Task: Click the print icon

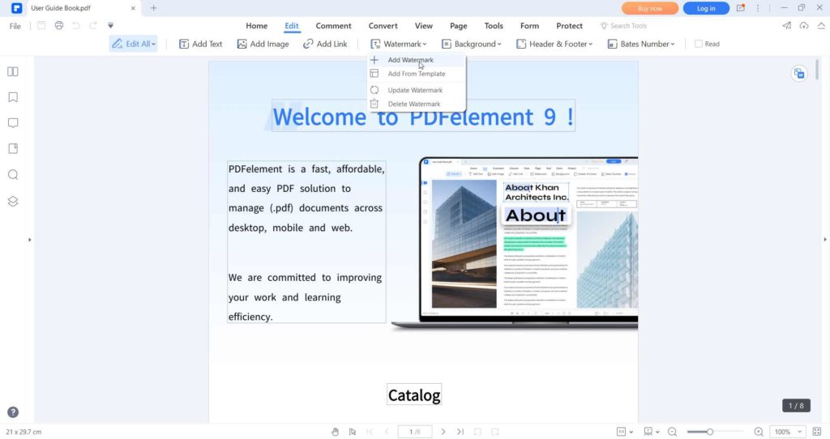Action: coord(58,25)
